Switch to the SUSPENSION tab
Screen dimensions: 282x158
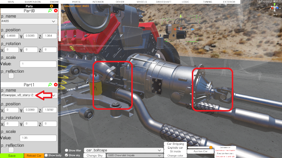point(33,2)
